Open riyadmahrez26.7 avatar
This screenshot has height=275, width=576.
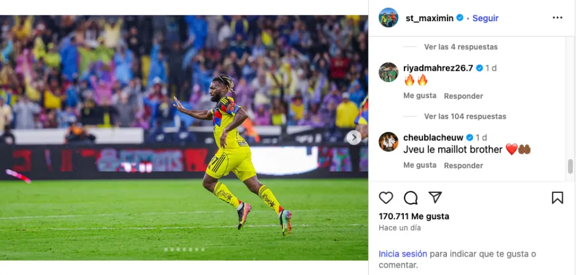point(388,72)
